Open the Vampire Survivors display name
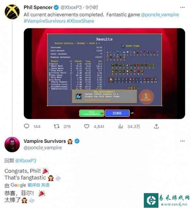The width and height of the screenshot is (190, 208). [45, 141]
